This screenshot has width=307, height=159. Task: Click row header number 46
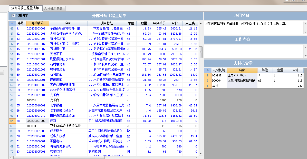tap(12, 28)
